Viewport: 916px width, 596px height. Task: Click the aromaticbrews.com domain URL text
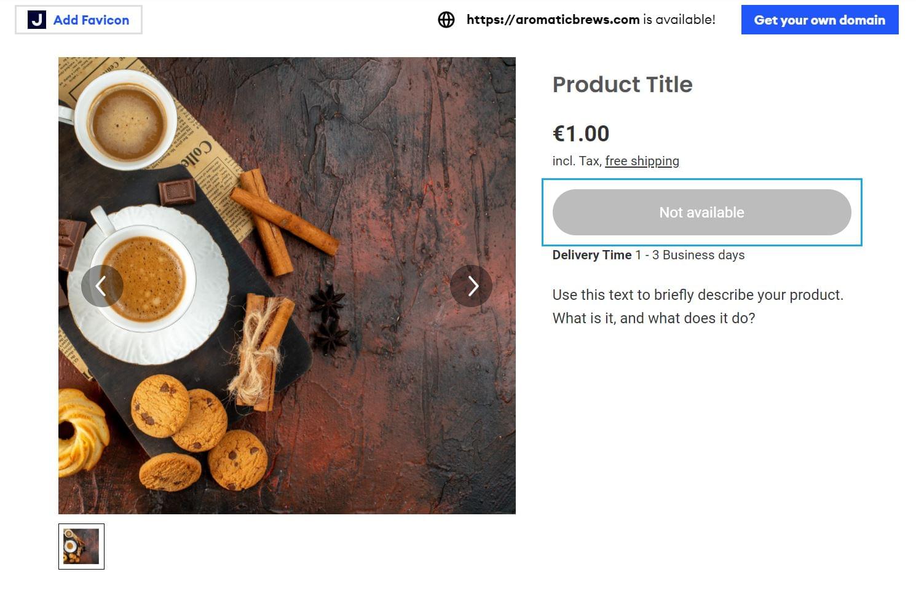(553, 20)
